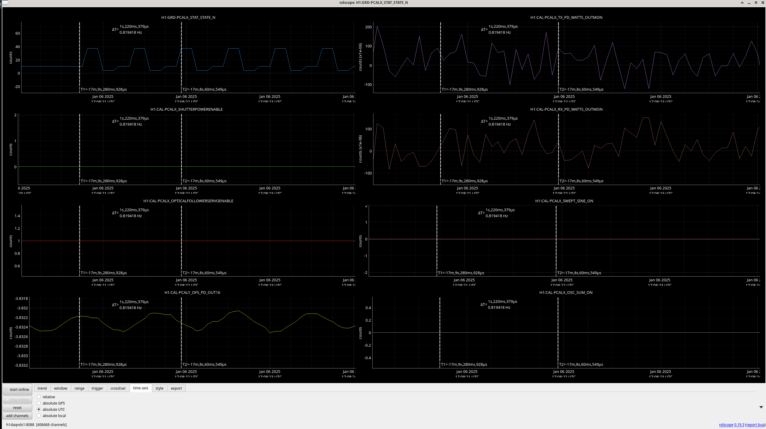
Task: Click the H1:GRD-PCALX_STAT_STATE_N plot title
Action: tap(188, 17)
